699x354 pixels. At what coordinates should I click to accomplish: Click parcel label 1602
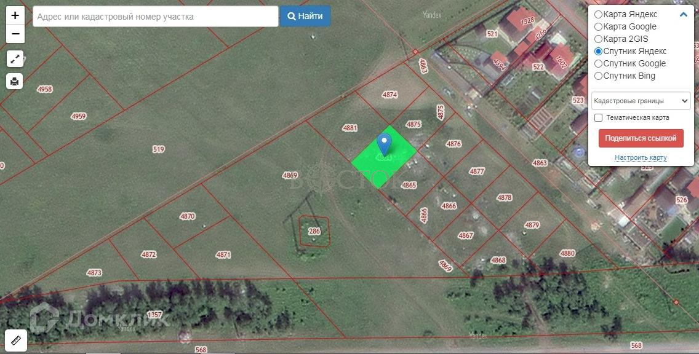coord(561,61)
